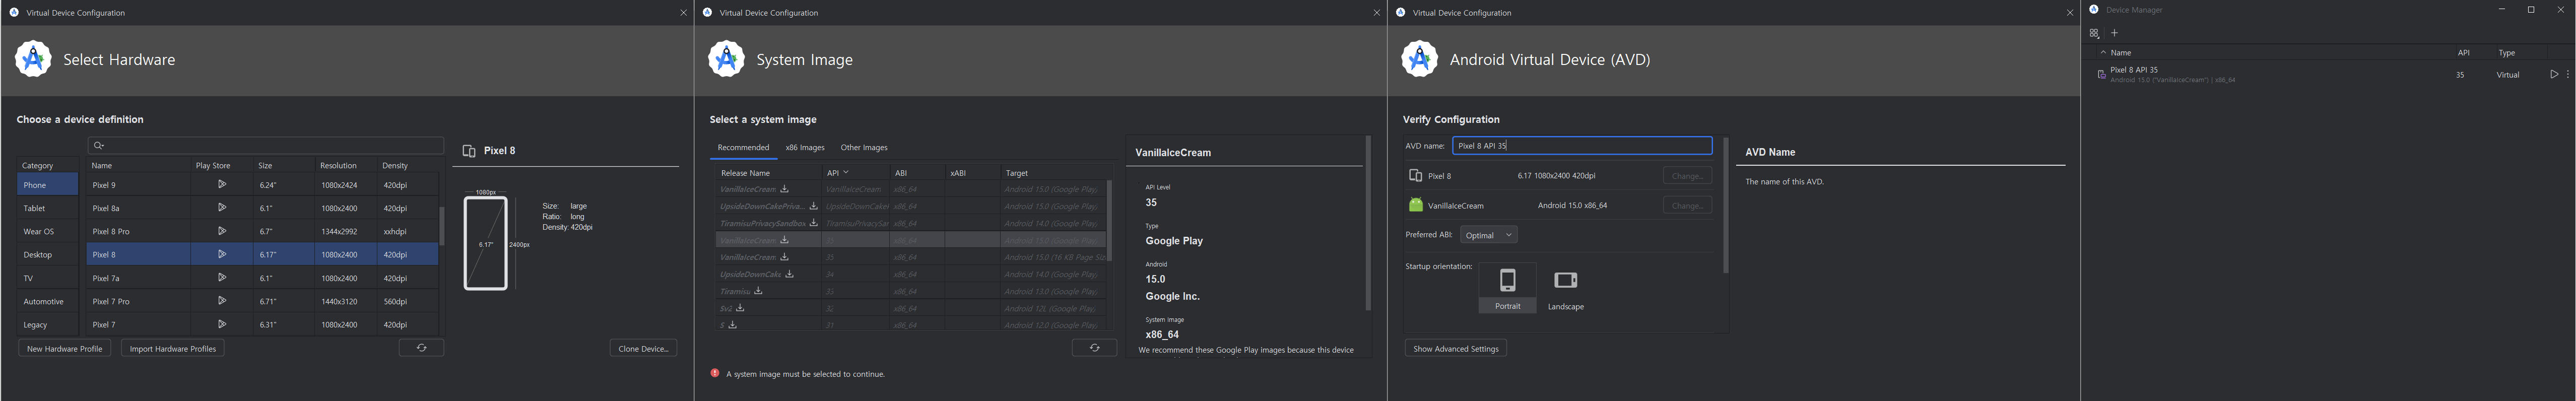2576x401 pixels.
Task: Select the Legacy category
Action: tap(48, 324)
